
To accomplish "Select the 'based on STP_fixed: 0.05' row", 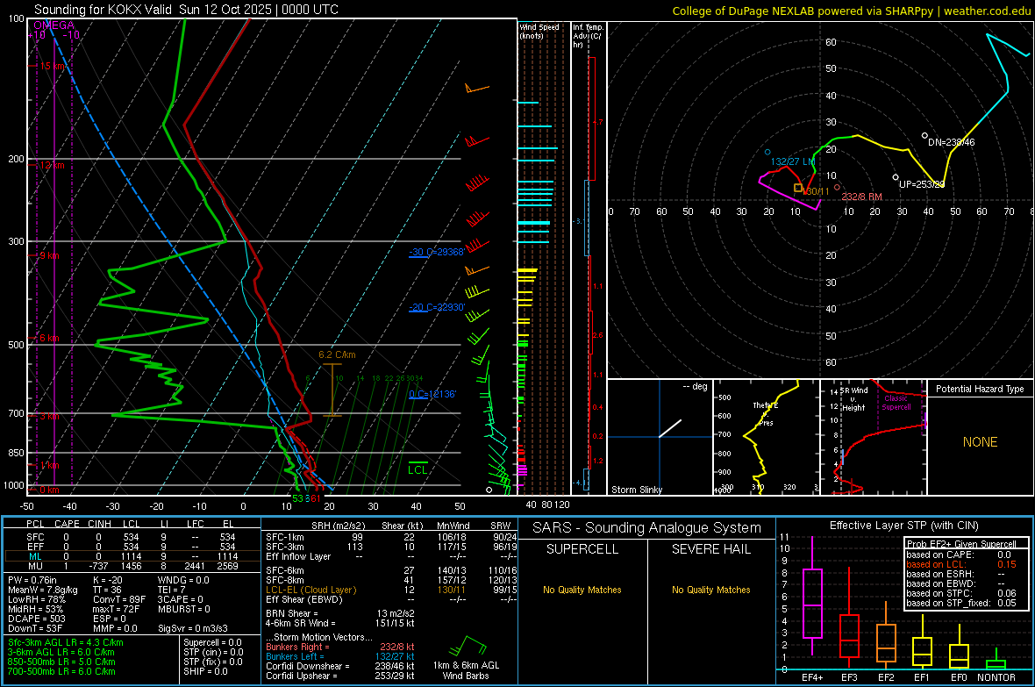I will click(x=961, y=603).
